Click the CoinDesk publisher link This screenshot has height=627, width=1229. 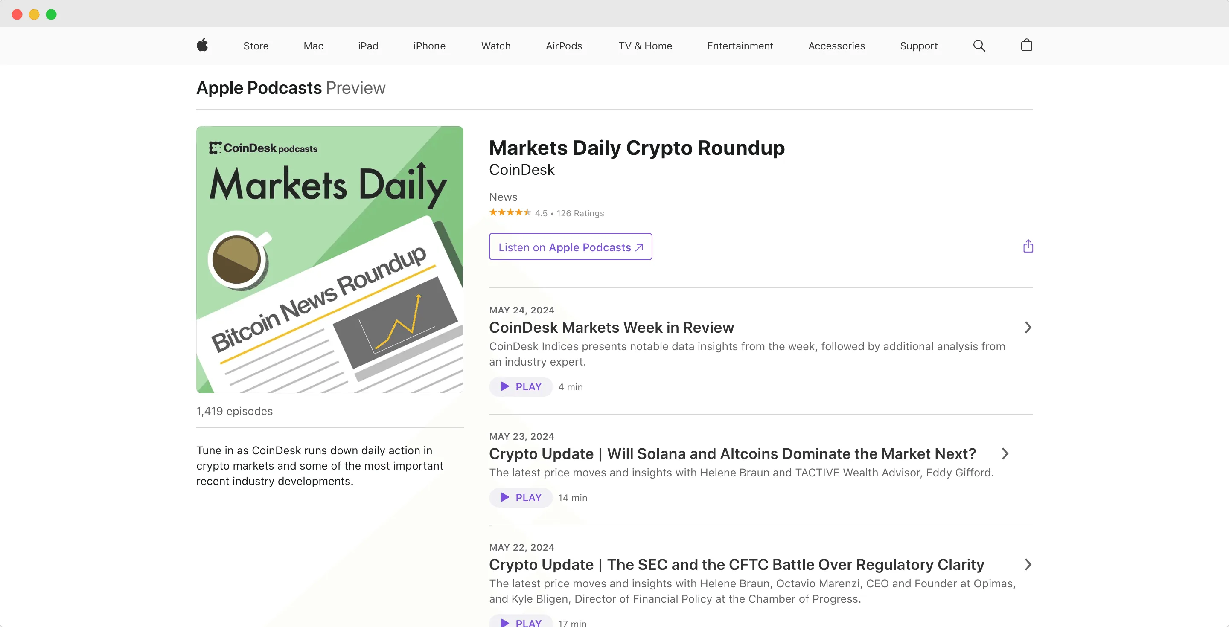click(x=521, y=170)
